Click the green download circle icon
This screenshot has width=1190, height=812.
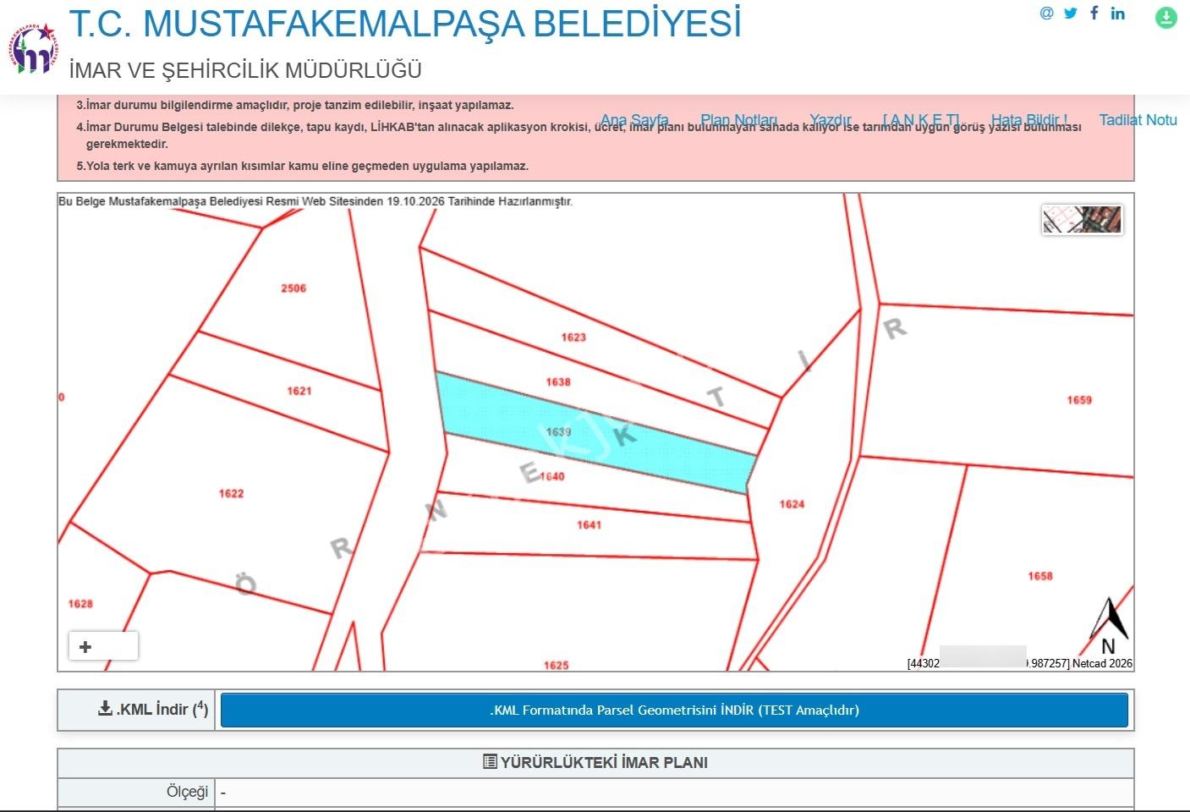point(1166,18)
